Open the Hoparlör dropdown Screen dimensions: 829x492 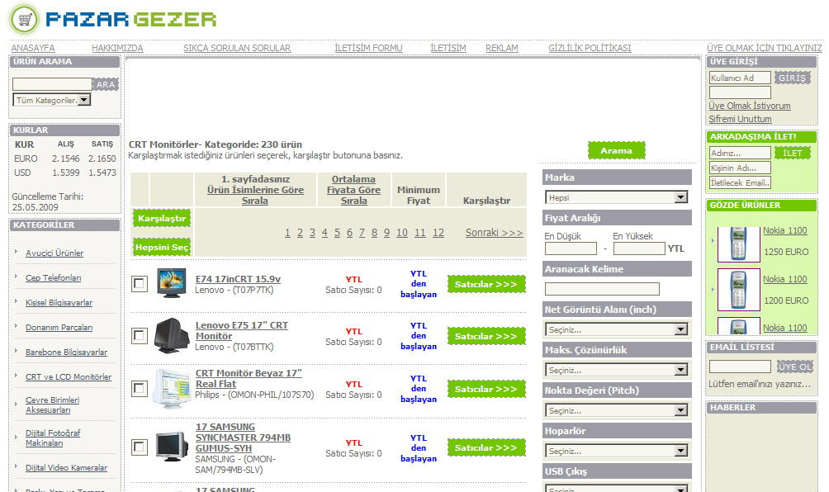[x=616, y=451]
